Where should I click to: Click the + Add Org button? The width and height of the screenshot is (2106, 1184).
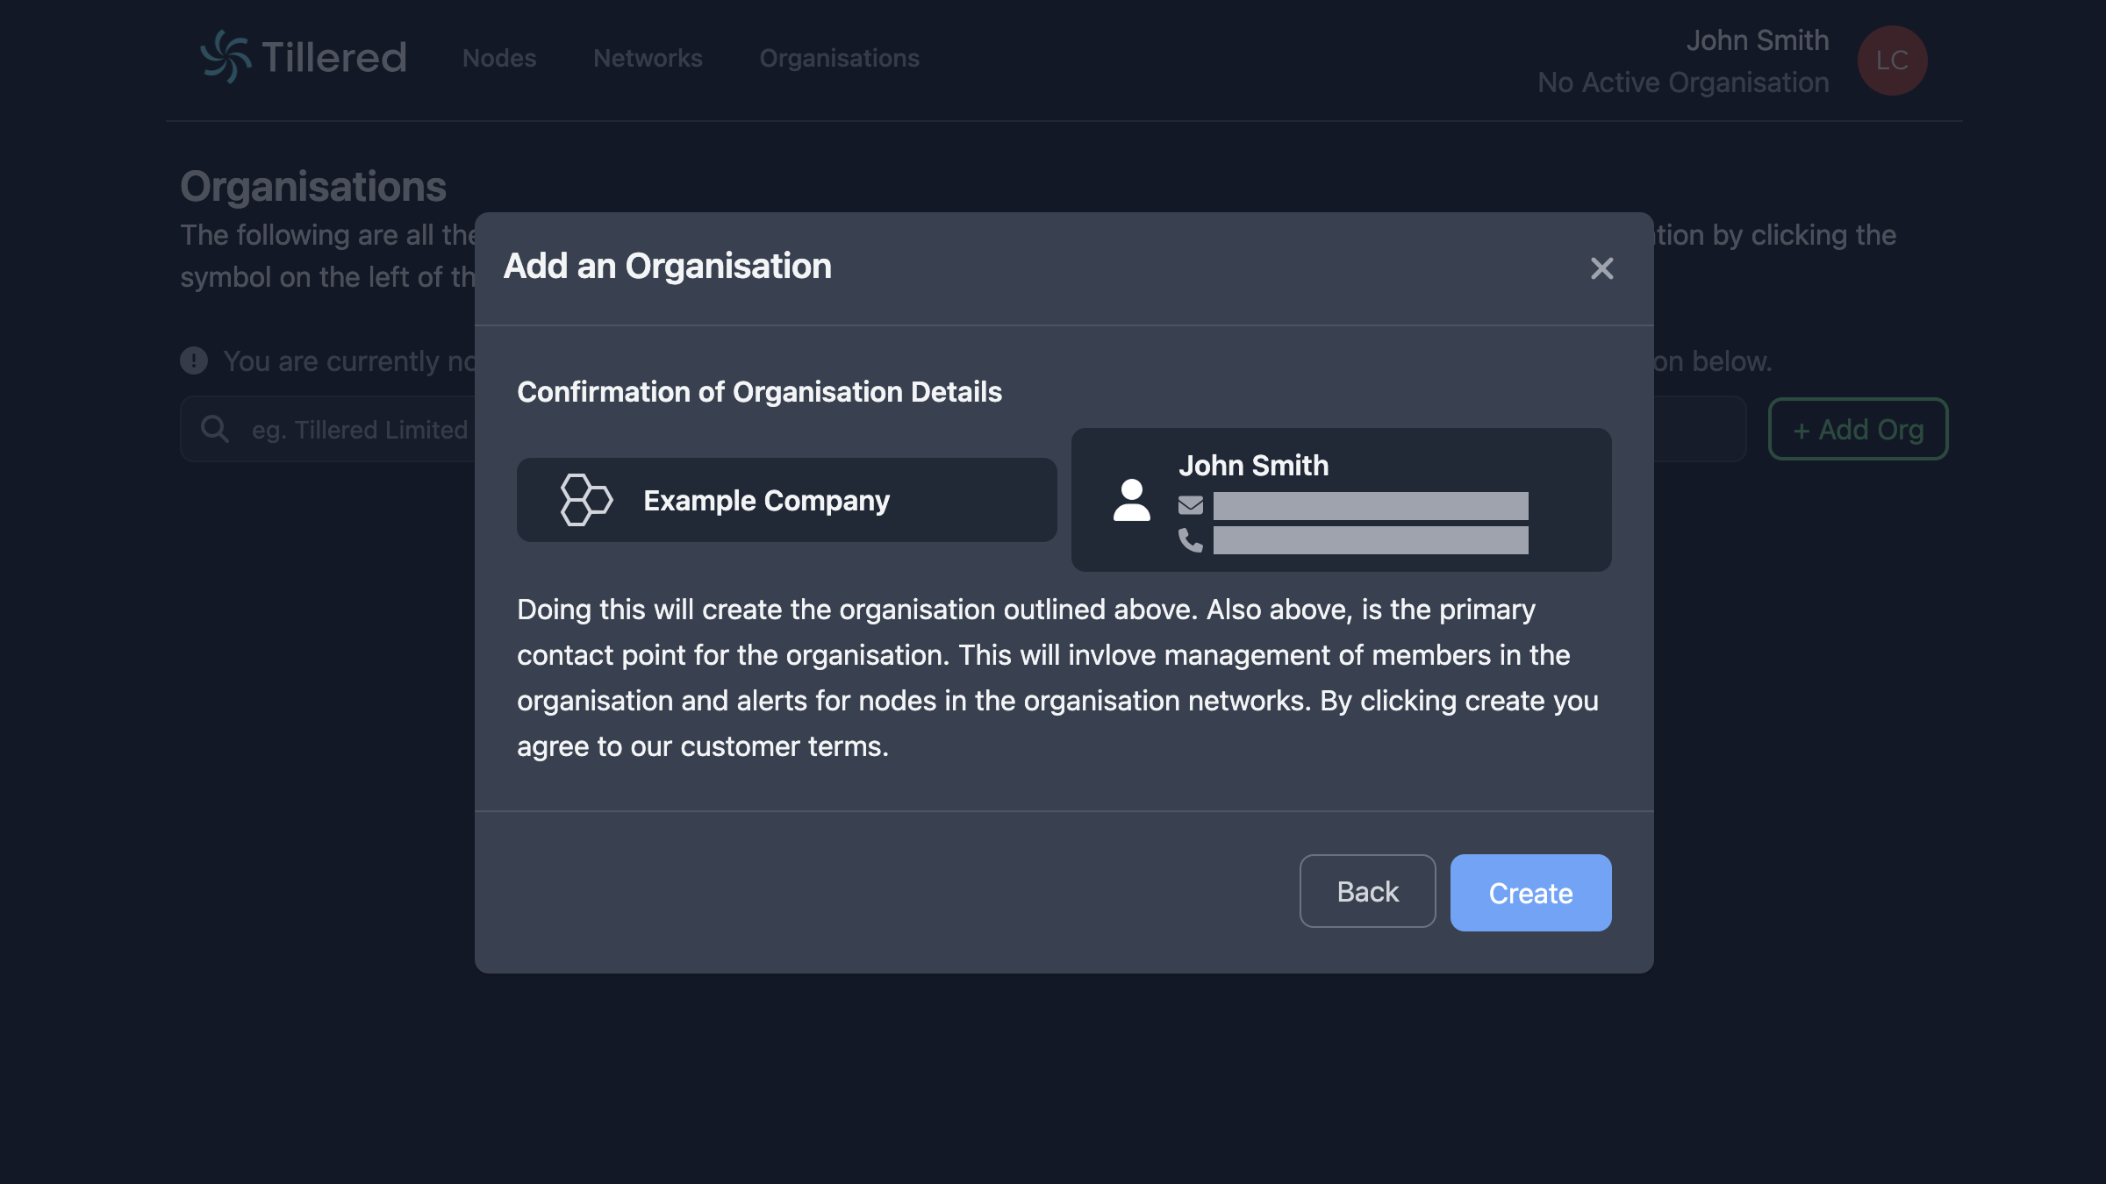click(1858, 429)
